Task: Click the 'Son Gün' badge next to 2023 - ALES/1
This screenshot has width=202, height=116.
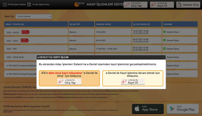Action: click(x=25, y=32)
